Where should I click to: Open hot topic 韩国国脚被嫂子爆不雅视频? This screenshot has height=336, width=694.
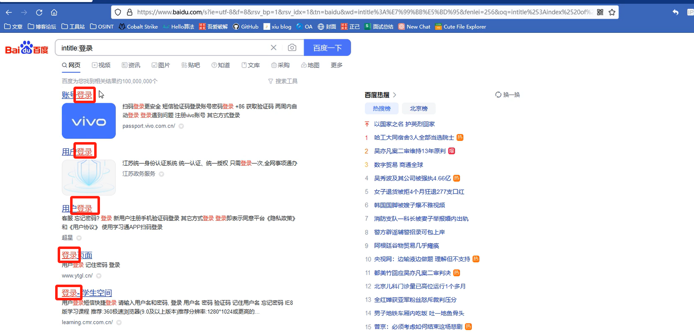click(x=409, y=205)
